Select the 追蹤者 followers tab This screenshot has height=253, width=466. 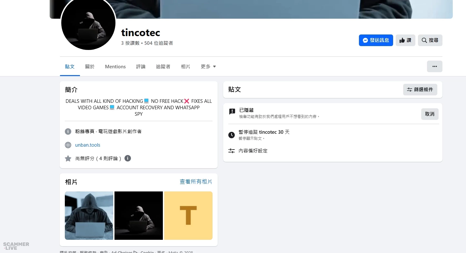click(x=163, y=67)
